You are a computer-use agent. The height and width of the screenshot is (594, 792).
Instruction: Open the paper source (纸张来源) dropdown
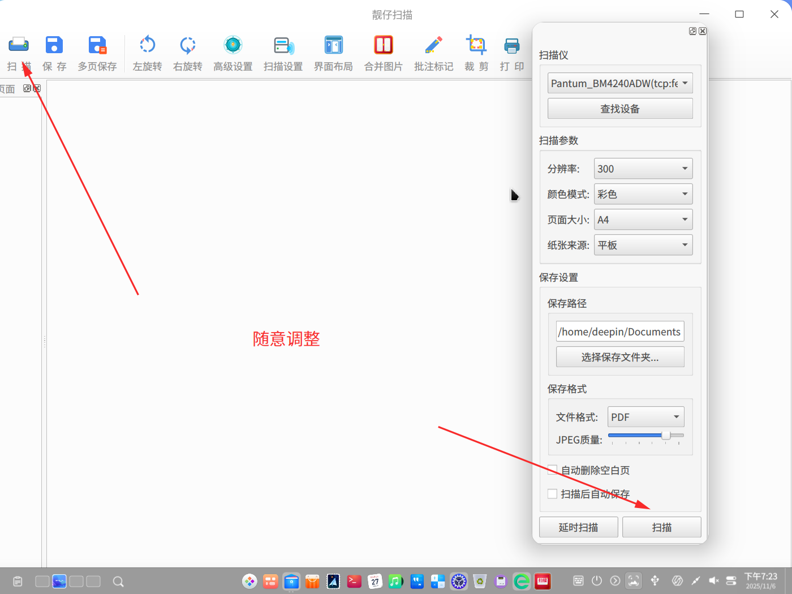click(x=643, y=245)
